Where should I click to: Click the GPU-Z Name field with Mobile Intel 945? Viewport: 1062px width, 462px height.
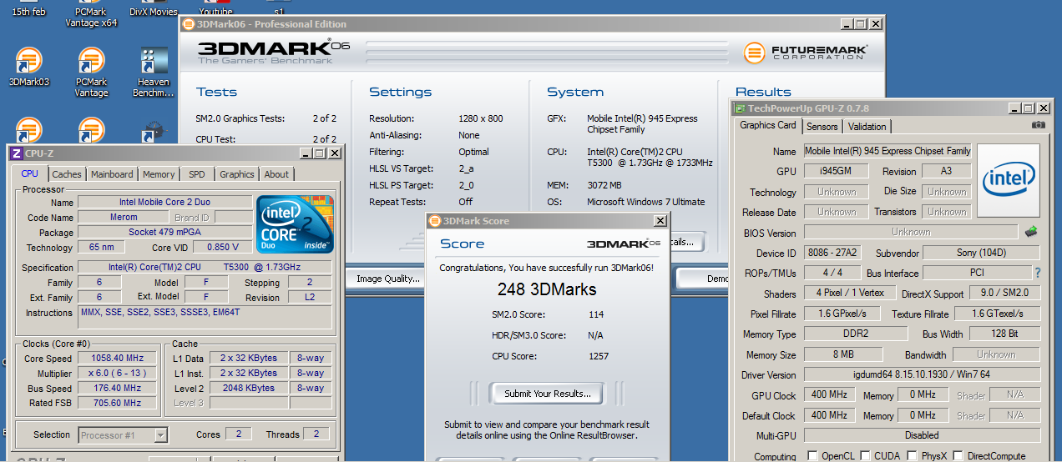[x=888, y=151]
